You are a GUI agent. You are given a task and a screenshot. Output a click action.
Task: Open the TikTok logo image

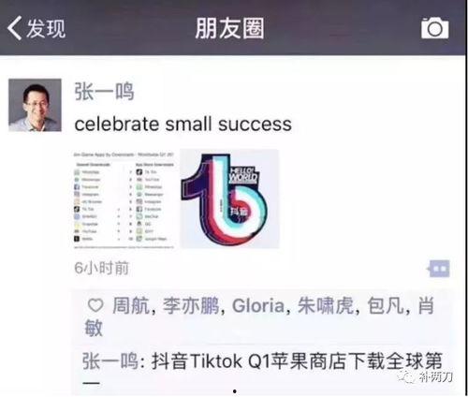(x=229, y=198)
